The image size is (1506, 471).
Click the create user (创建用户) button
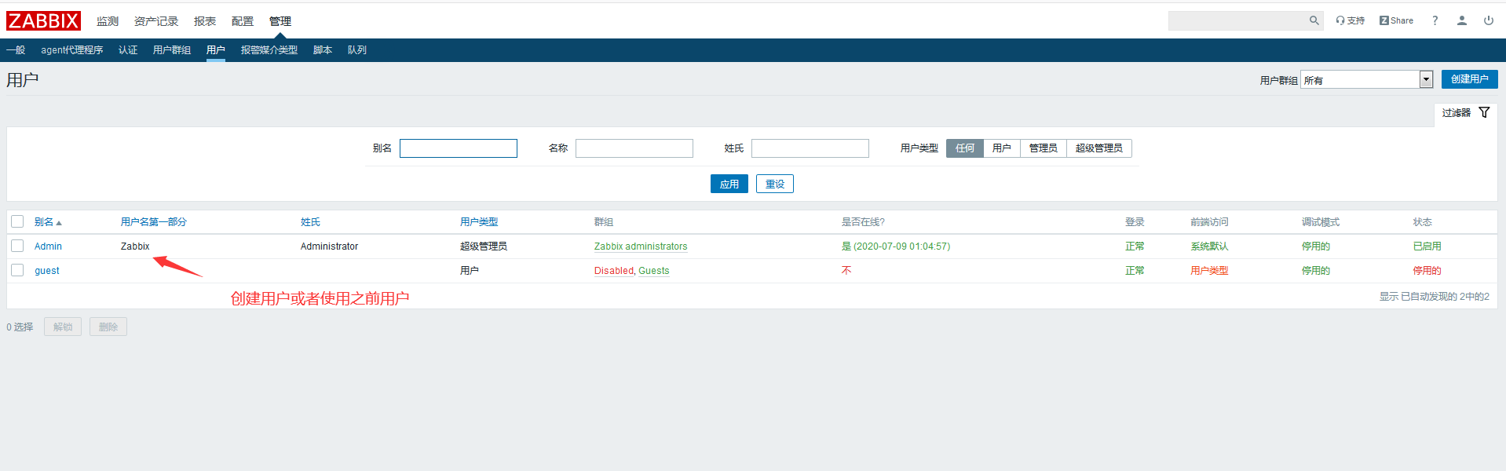[1468, 79]
